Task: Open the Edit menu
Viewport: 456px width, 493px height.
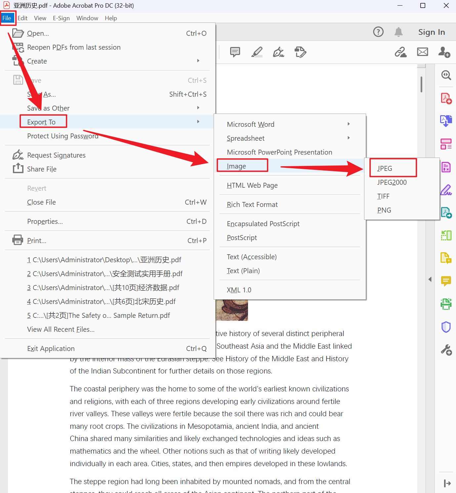Action: pyautogui.click(x=22, y=18)
